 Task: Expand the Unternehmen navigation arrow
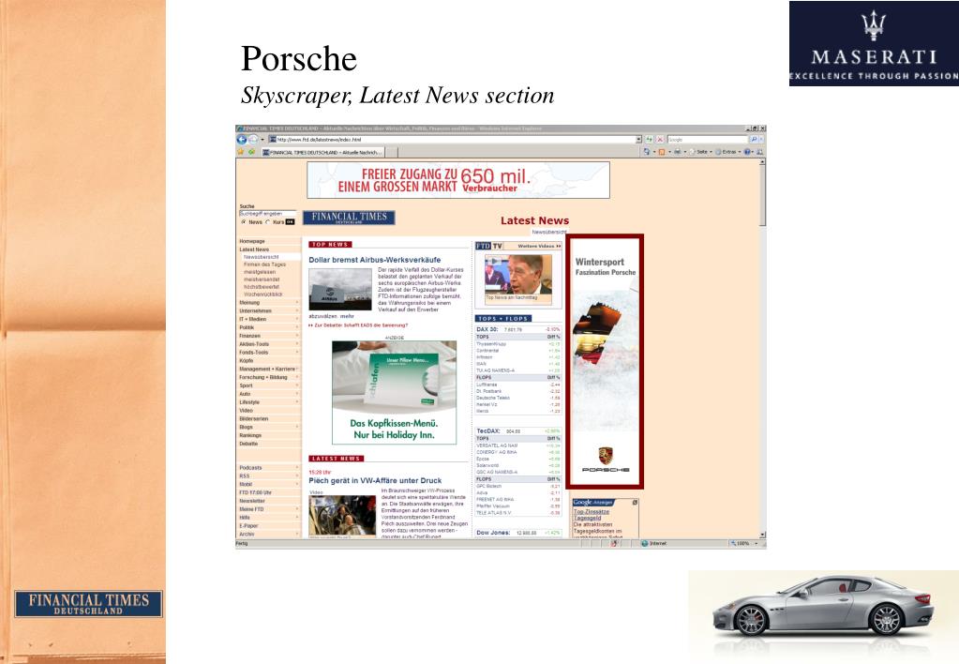click(297, 310)
